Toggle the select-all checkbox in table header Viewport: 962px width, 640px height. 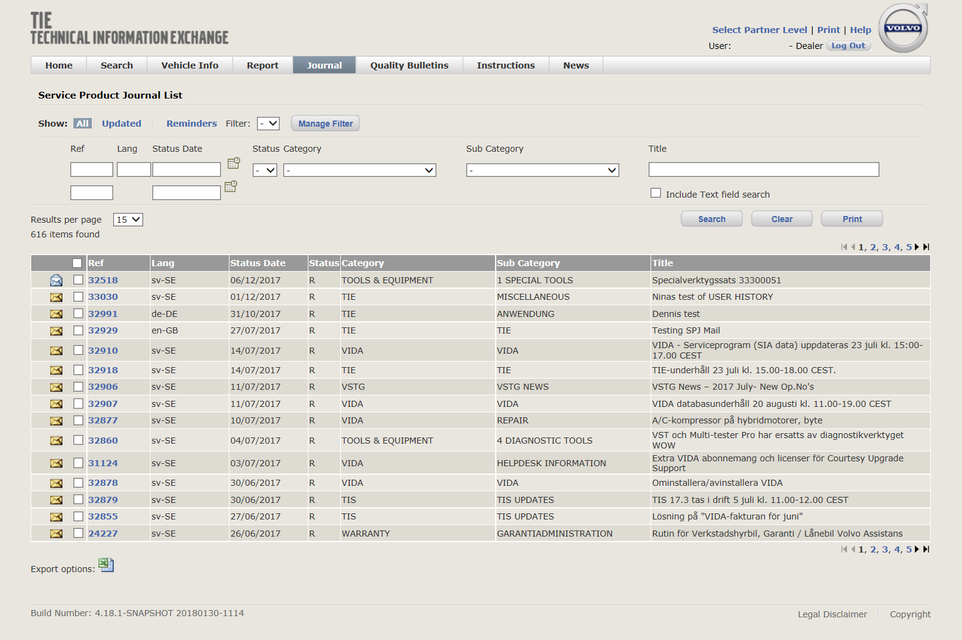click(77, 263)
